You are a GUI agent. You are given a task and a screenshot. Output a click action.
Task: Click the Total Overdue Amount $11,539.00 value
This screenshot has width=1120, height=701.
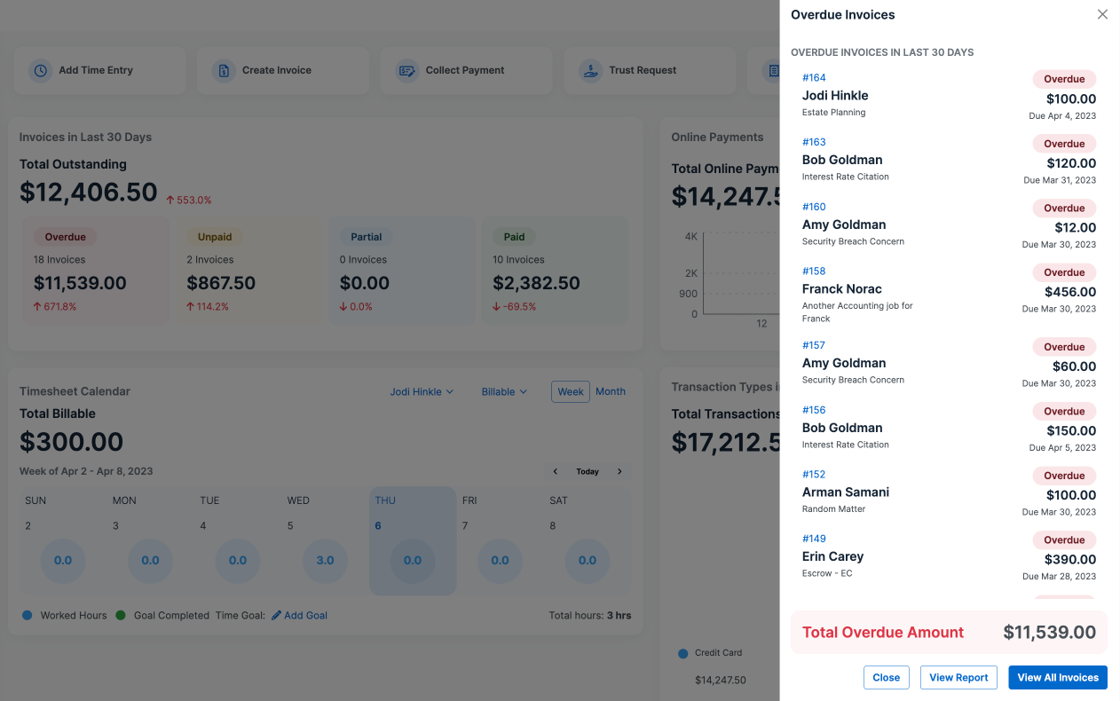[x=1050, y=633]
